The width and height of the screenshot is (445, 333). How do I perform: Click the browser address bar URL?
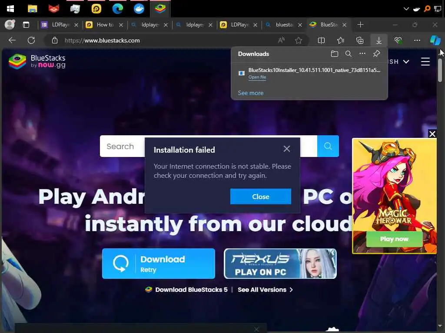pos(102,40)
